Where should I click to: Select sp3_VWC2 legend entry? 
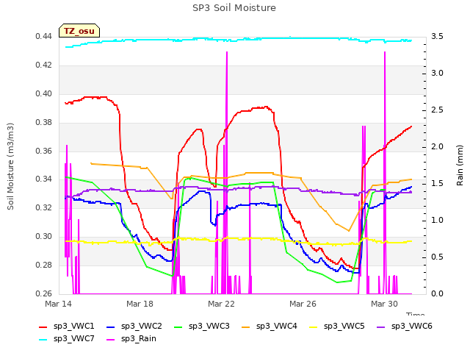(x=134, y=327)
